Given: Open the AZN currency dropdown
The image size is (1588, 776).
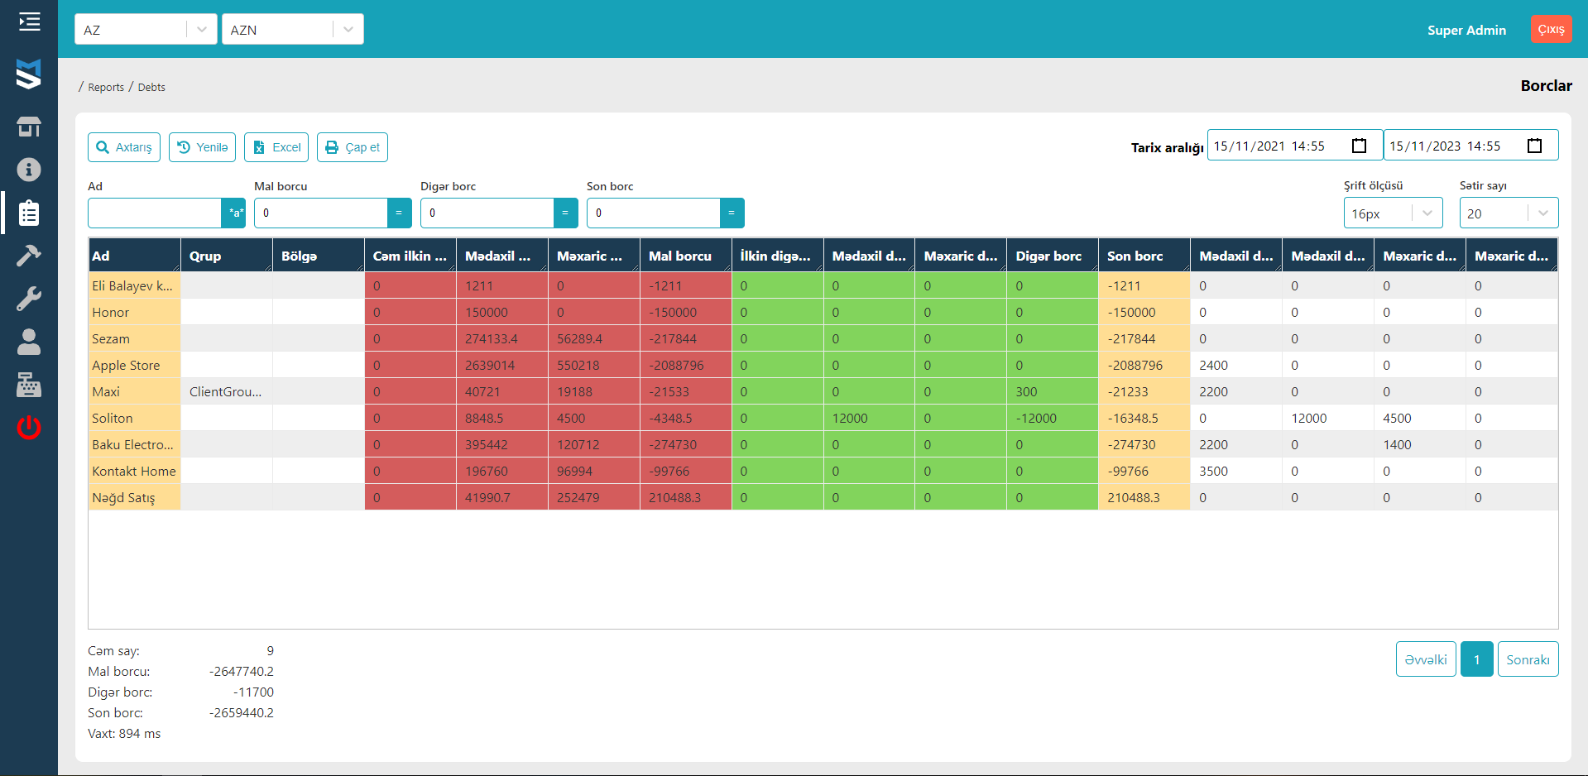Looking at the screenshot, I should click(293, 29).
